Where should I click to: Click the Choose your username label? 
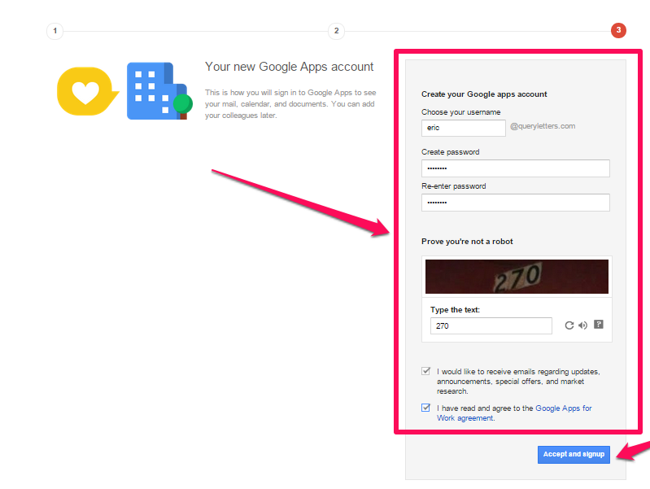pos(461,112)
